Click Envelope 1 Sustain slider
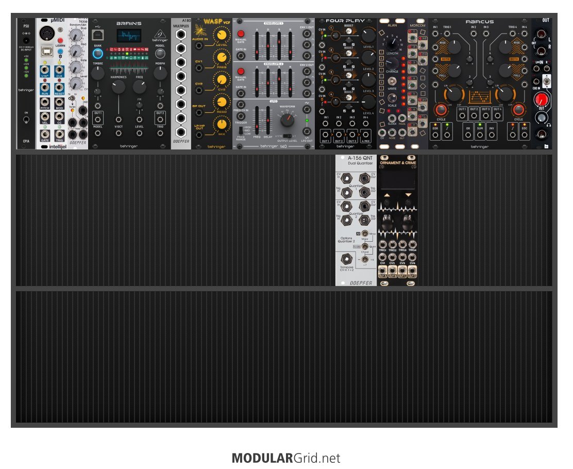 point(279,46)
